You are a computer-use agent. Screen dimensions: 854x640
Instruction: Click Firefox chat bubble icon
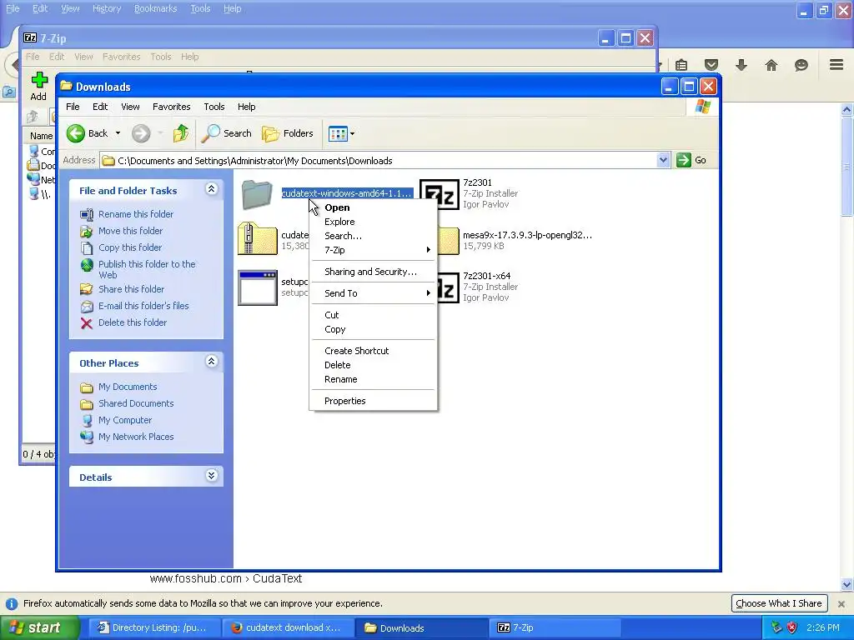801,65
